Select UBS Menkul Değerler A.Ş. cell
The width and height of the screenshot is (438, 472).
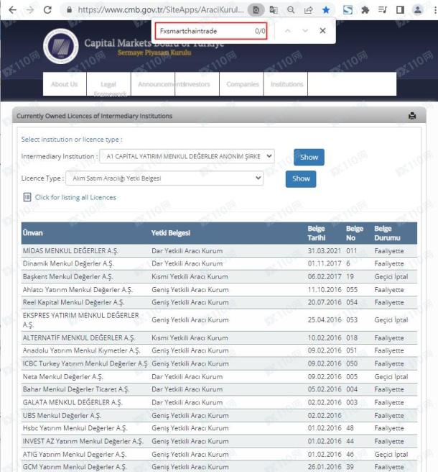[62, 415]
